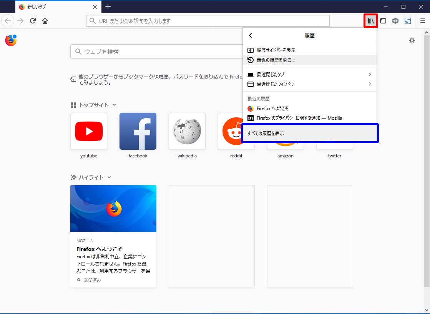Select 履歴サイドバーを表示 menu entry
Image resolution: width=430 pixels, height=314 pixels.
(310, 50)
